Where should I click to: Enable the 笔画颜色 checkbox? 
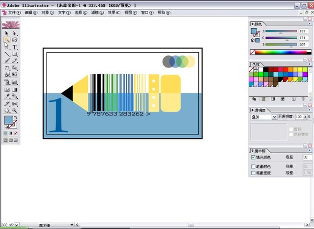pyautogui.click(x=253, y=166)
